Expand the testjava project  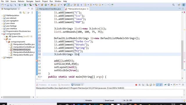2,57
